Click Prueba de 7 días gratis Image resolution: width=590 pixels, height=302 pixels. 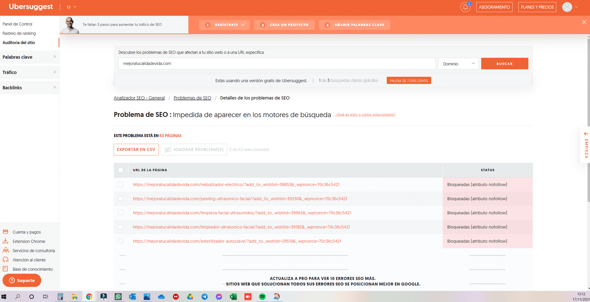[409, 81]
